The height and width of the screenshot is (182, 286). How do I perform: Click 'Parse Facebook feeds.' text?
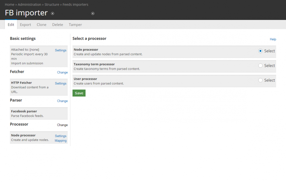27,116
